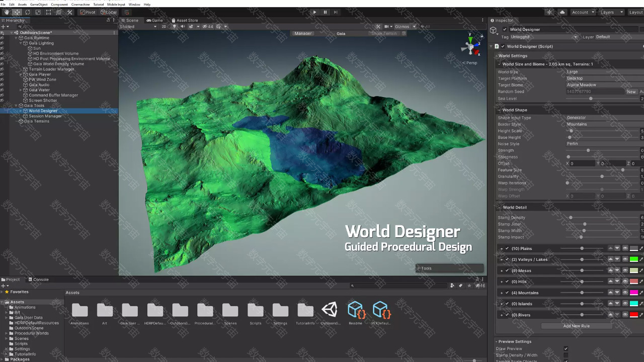Click New random seed button
644x362 pixels.
(x=631, y=92)
